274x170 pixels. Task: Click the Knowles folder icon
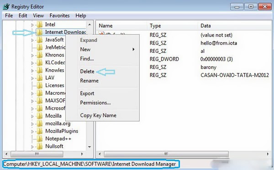coord(40,70)
